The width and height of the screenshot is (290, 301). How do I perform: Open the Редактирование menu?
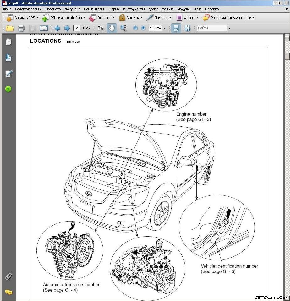[x=28, y=9]
